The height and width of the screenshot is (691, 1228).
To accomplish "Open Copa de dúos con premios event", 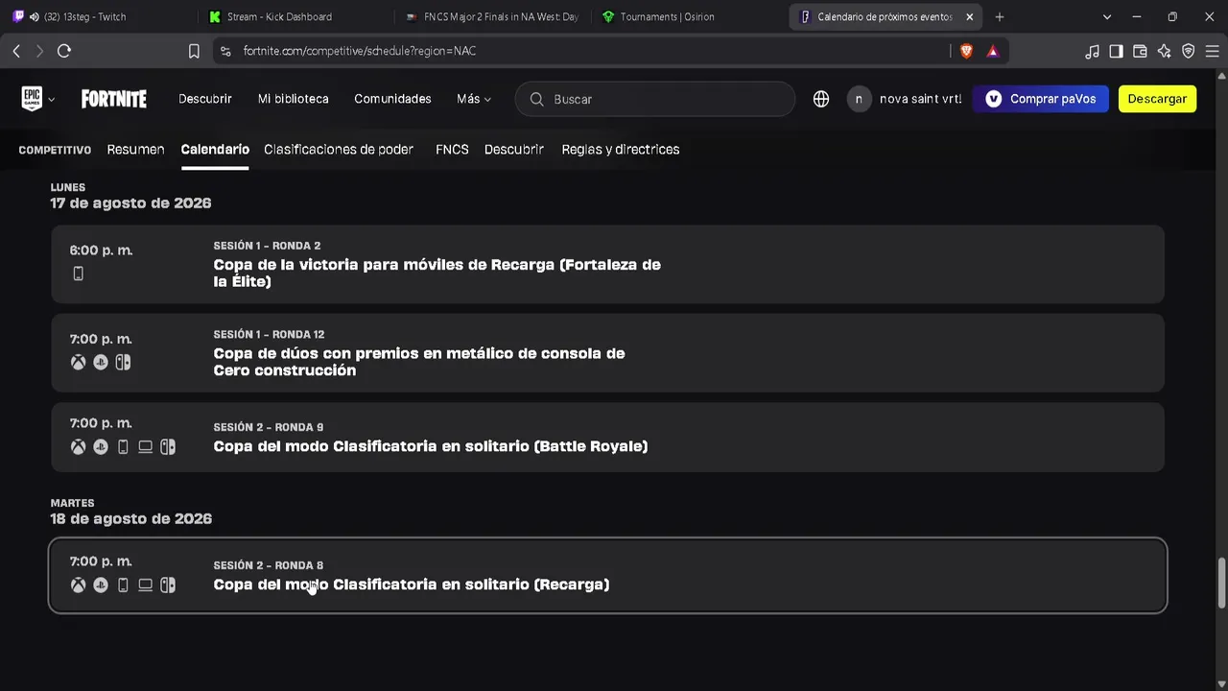I will 607,352.
